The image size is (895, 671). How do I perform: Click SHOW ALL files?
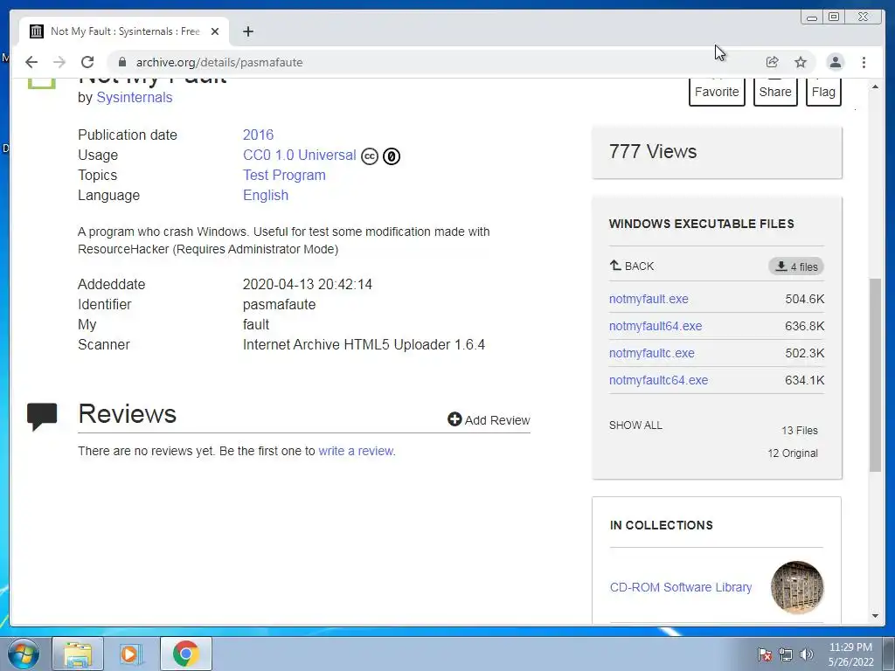635,425
